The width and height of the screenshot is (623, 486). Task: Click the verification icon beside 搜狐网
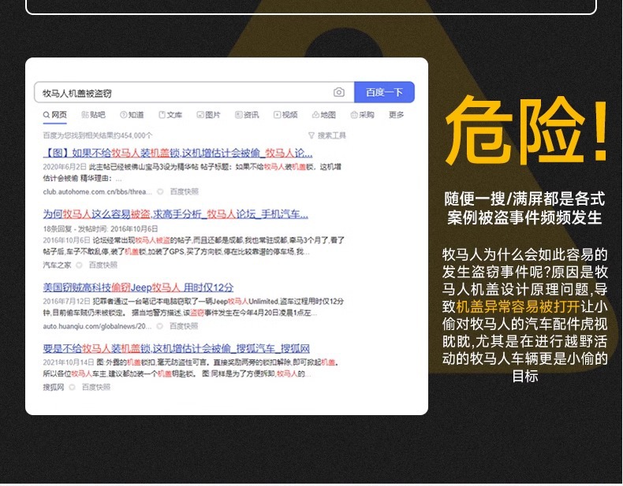click(x=73, y=388)
